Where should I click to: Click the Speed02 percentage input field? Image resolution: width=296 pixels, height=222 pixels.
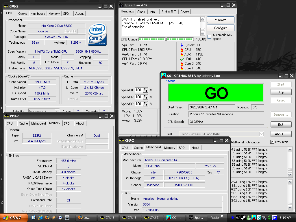pos(139,97)
